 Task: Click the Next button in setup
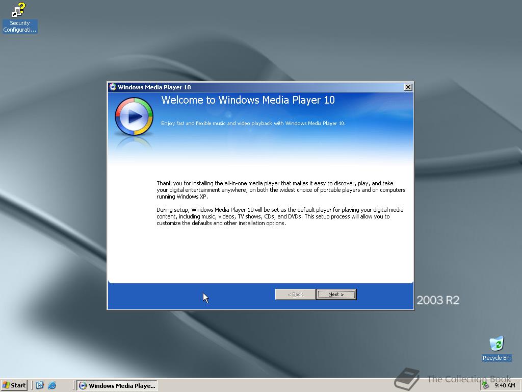pos(336,295)
